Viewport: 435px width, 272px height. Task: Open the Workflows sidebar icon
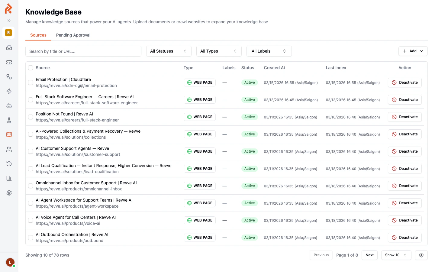(x=9, y=77)
